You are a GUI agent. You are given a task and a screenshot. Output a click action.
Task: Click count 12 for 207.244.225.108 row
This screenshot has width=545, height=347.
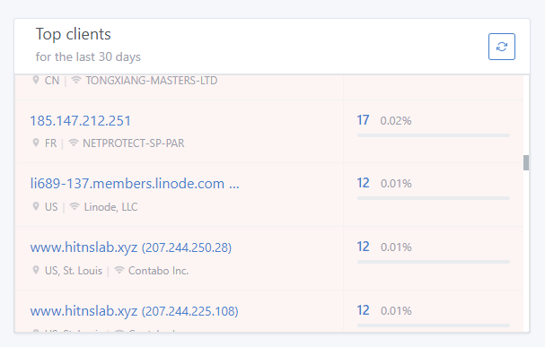364,310
